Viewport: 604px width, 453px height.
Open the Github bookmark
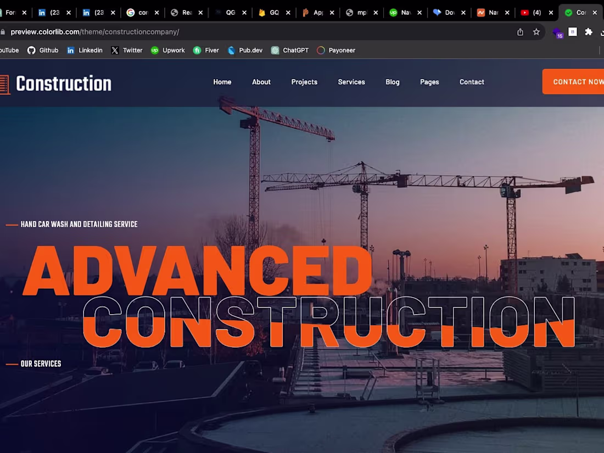click(43, 50)
